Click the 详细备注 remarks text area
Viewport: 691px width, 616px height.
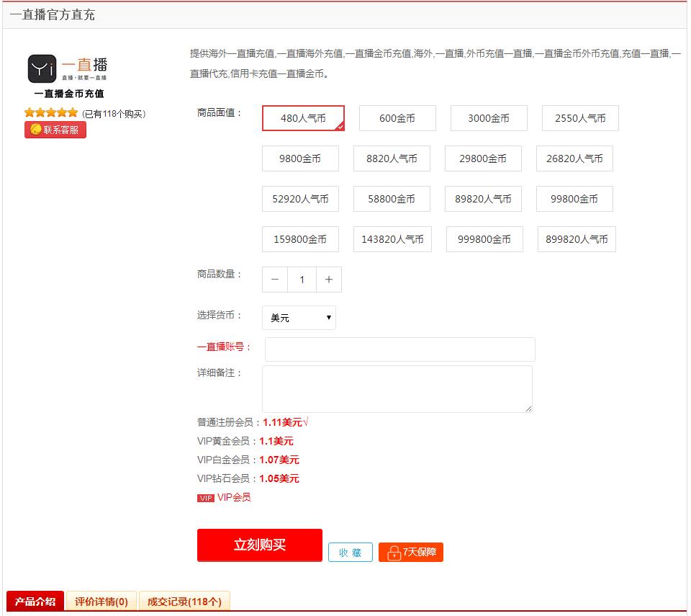pos(397,389)
